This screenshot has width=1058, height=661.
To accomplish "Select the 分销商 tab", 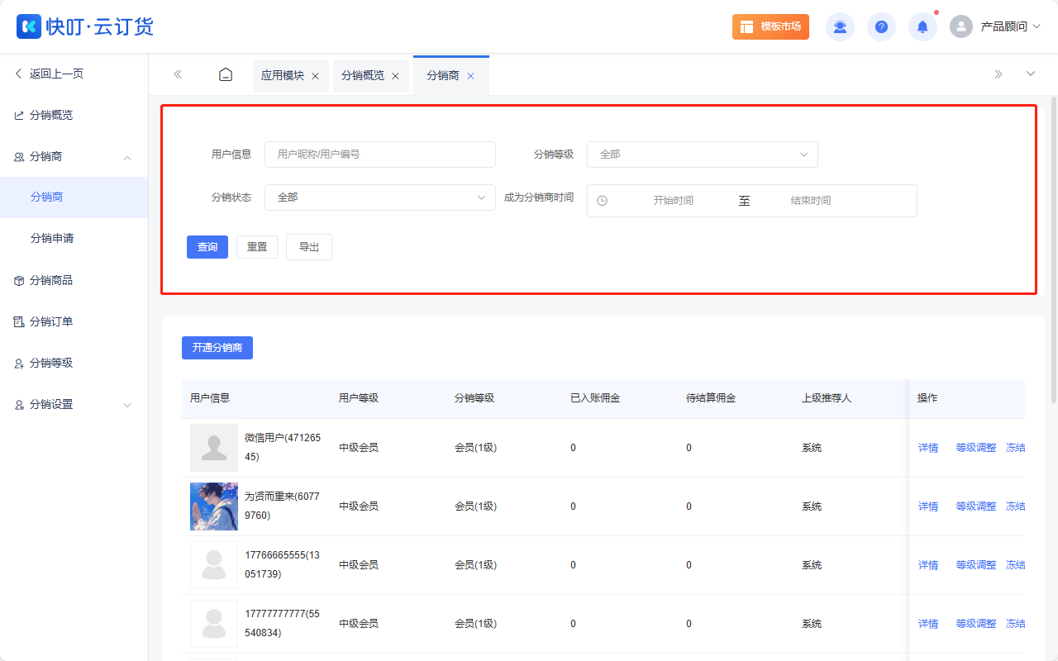I will pyautogui.click(x=443, y=75).
